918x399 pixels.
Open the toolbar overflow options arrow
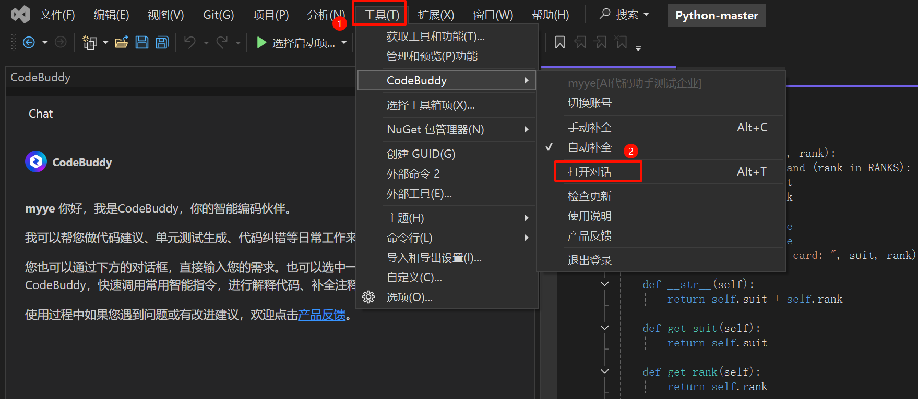[638, 48]
